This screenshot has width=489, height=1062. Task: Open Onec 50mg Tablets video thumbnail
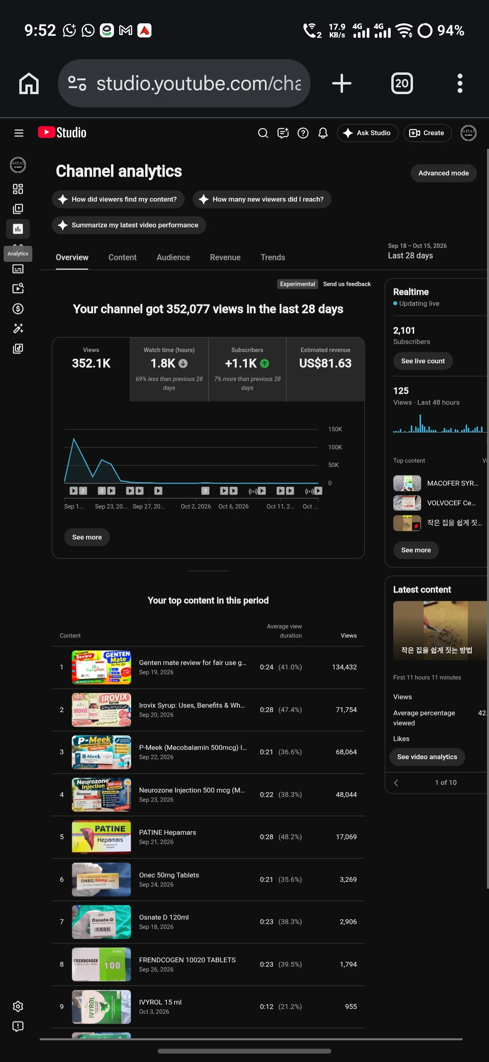(x=101, y=879)
